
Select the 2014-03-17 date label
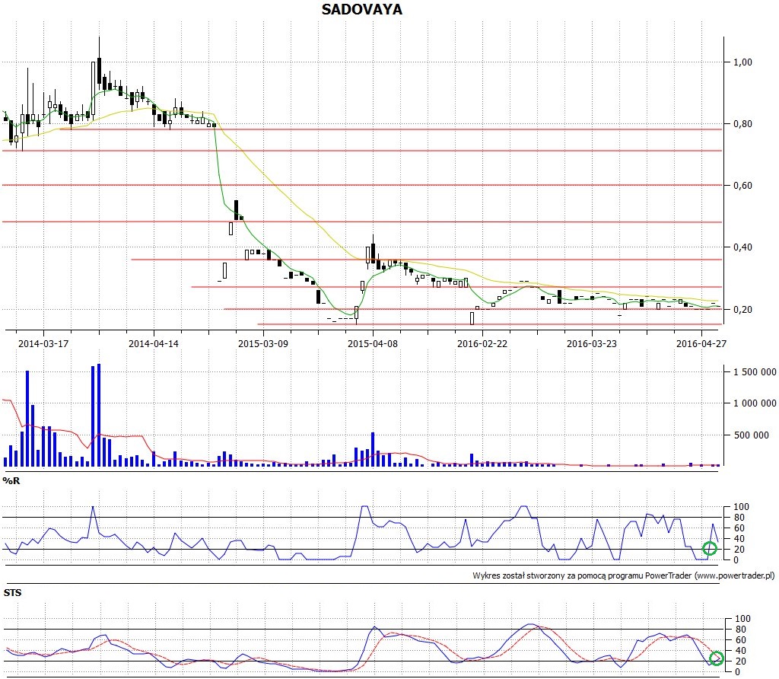[x=43, y=343]
